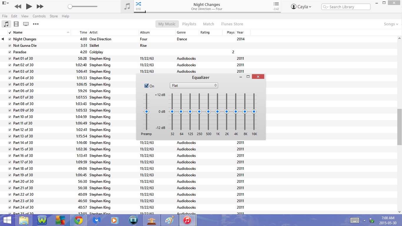The width and height of the screenshot is (402, 226).
Task: Open the File menu
Action: (5, 16)
